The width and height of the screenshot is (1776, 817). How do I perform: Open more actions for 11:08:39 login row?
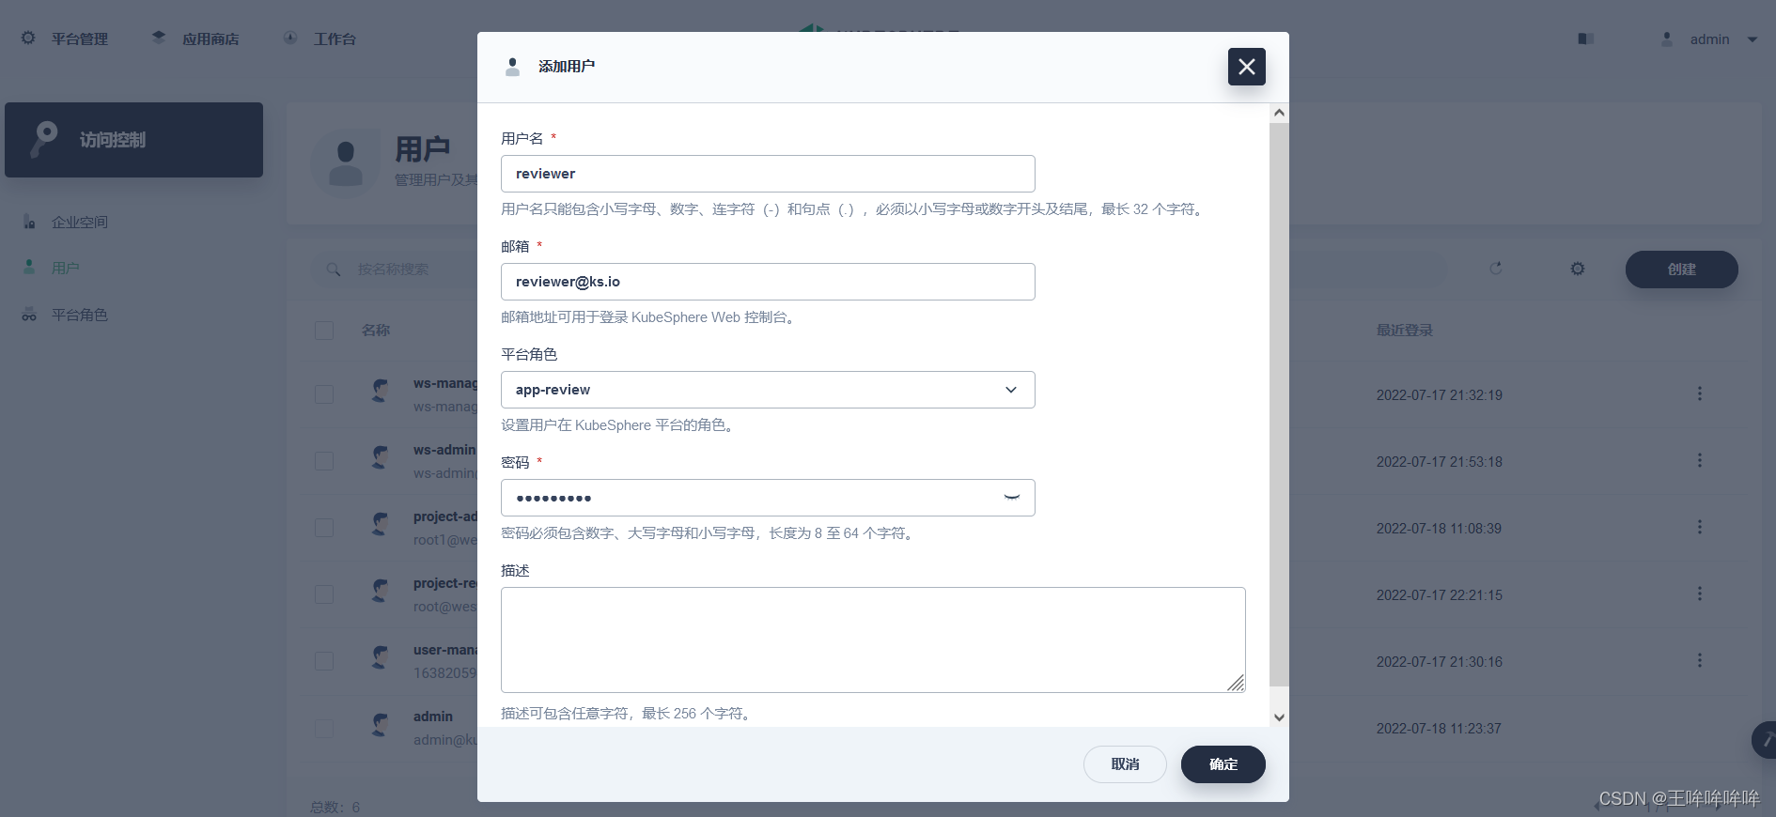[1699, 527]
